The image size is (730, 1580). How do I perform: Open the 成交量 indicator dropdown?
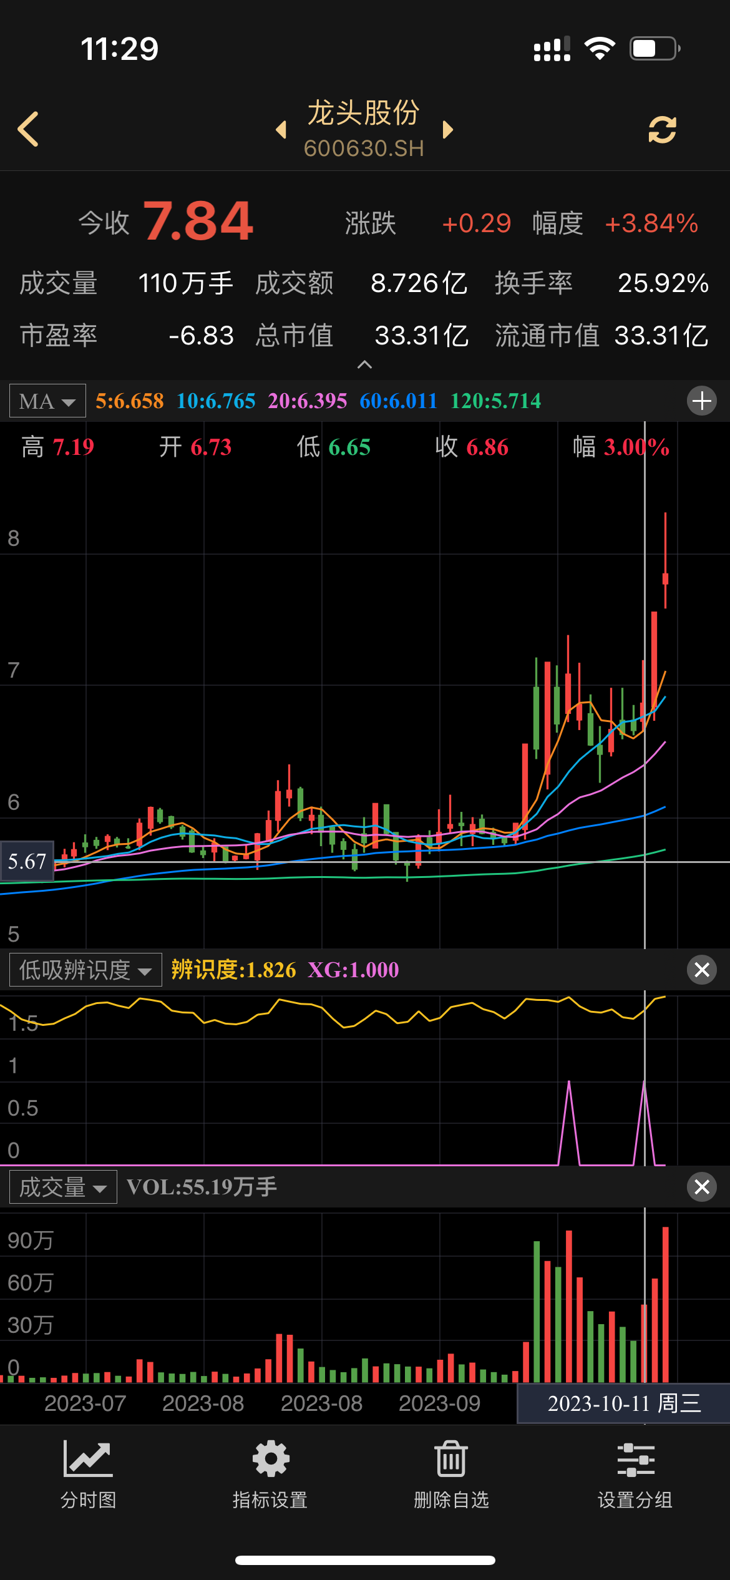(x=63, y=1187)
